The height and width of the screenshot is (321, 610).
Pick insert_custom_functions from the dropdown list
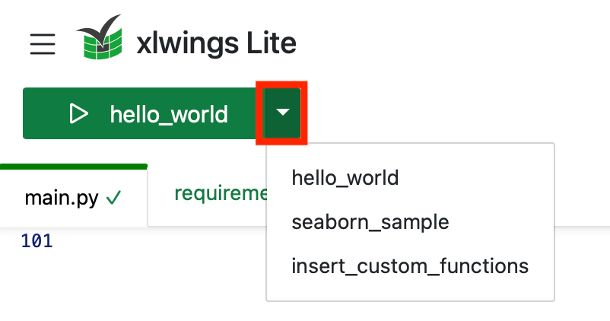[x=409, y=266]
